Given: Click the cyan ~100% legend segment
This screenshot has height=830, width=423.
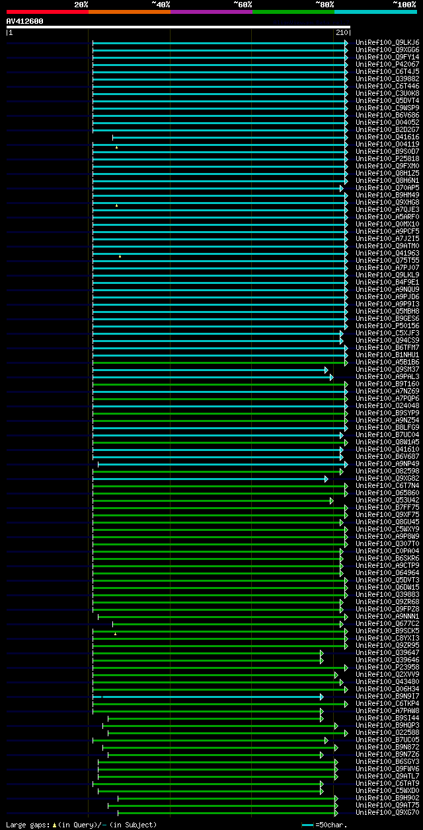Looking at the screenshot, I should (375, 12).
